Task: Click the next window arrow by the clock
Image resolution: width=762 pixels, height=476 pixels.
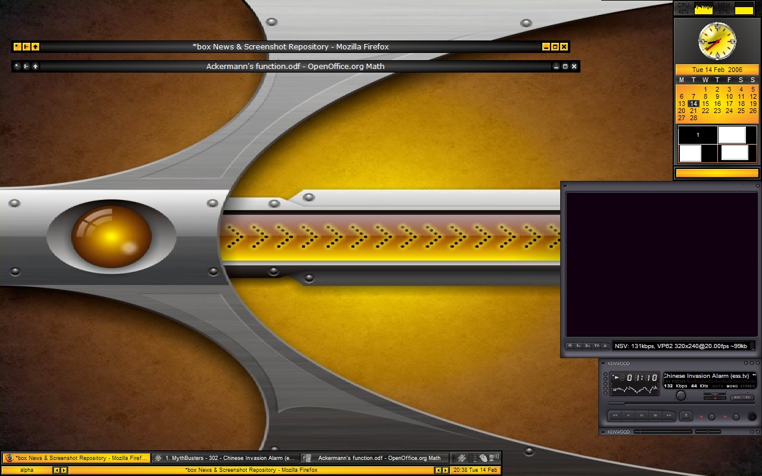Action: click(x=445, y=470)
